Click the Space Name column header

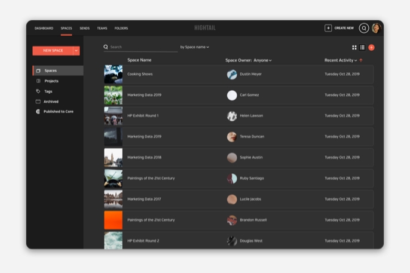(x=139, y=60)
